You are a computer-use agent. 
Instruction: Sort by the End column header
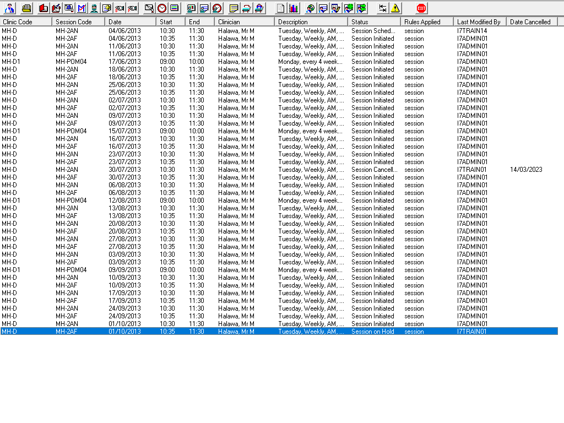[x=200, y=21]
